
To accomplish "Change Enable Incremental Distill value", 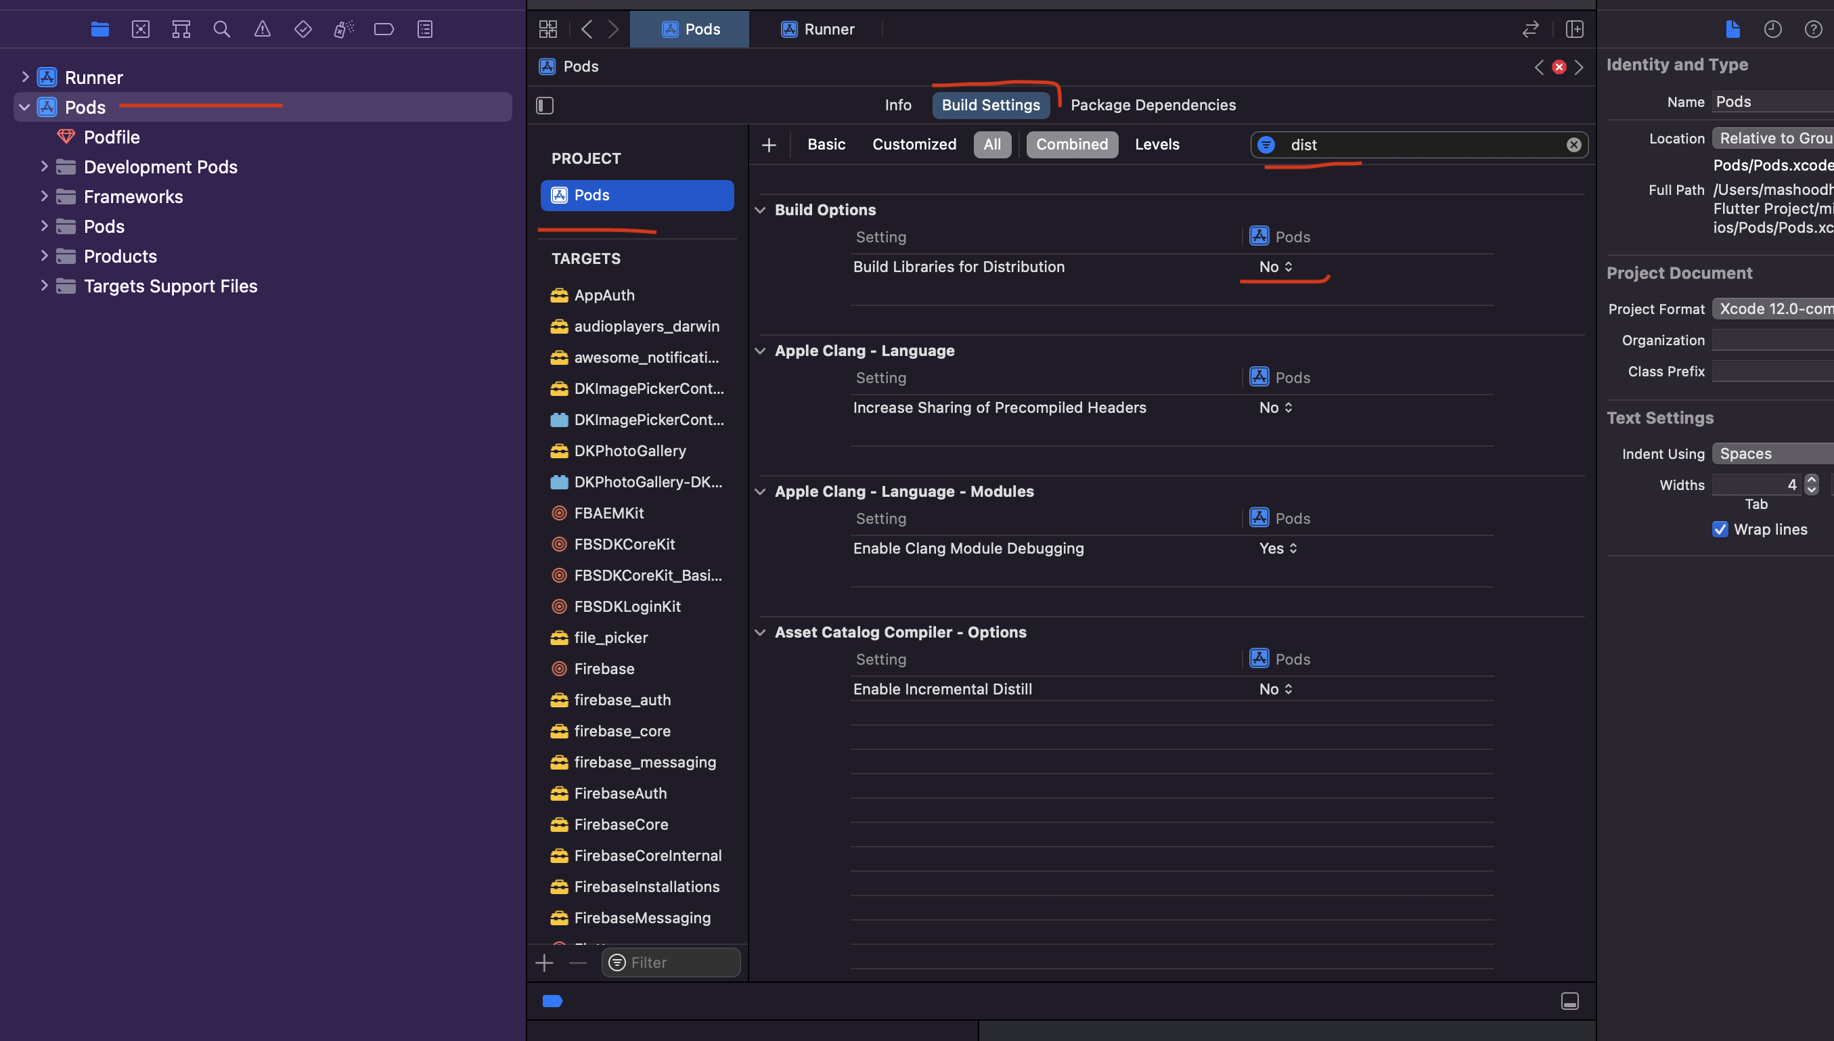I will [1276, 689].
